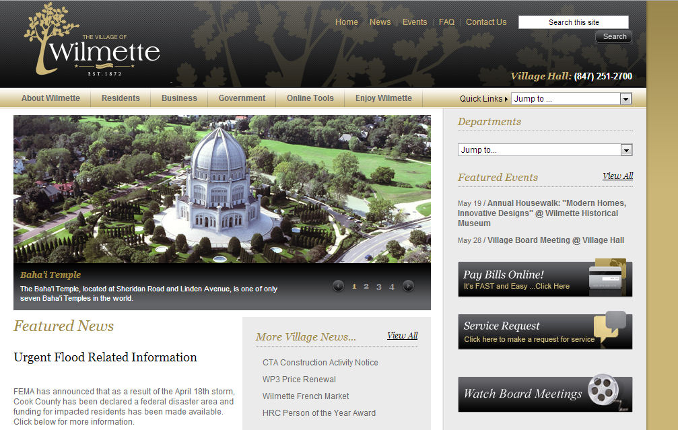This screenshot has width=678, height=430.
Task: Advance slideshow with right arrow button
Action: 408,286
